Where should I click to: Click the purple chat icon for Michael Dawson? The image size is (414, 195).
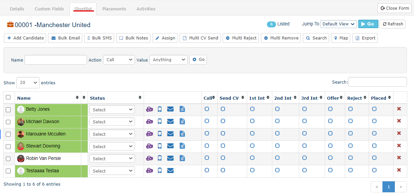pos(149,121)
